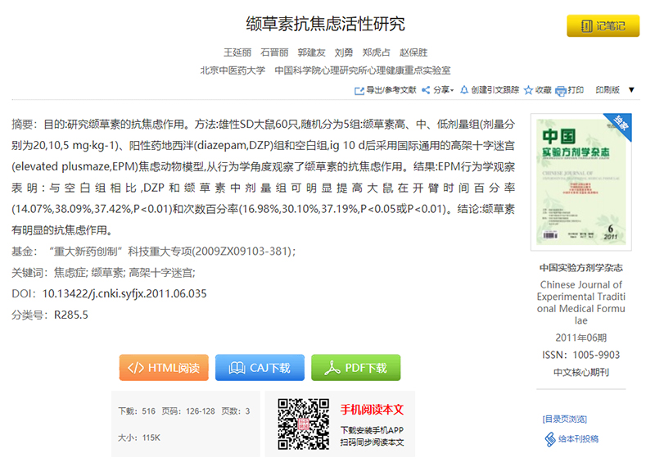Image resolution: width=655 pixels, height=467 pixels.
Task: Download the article via CAJ下载
Action: click(x=260, y=368)
